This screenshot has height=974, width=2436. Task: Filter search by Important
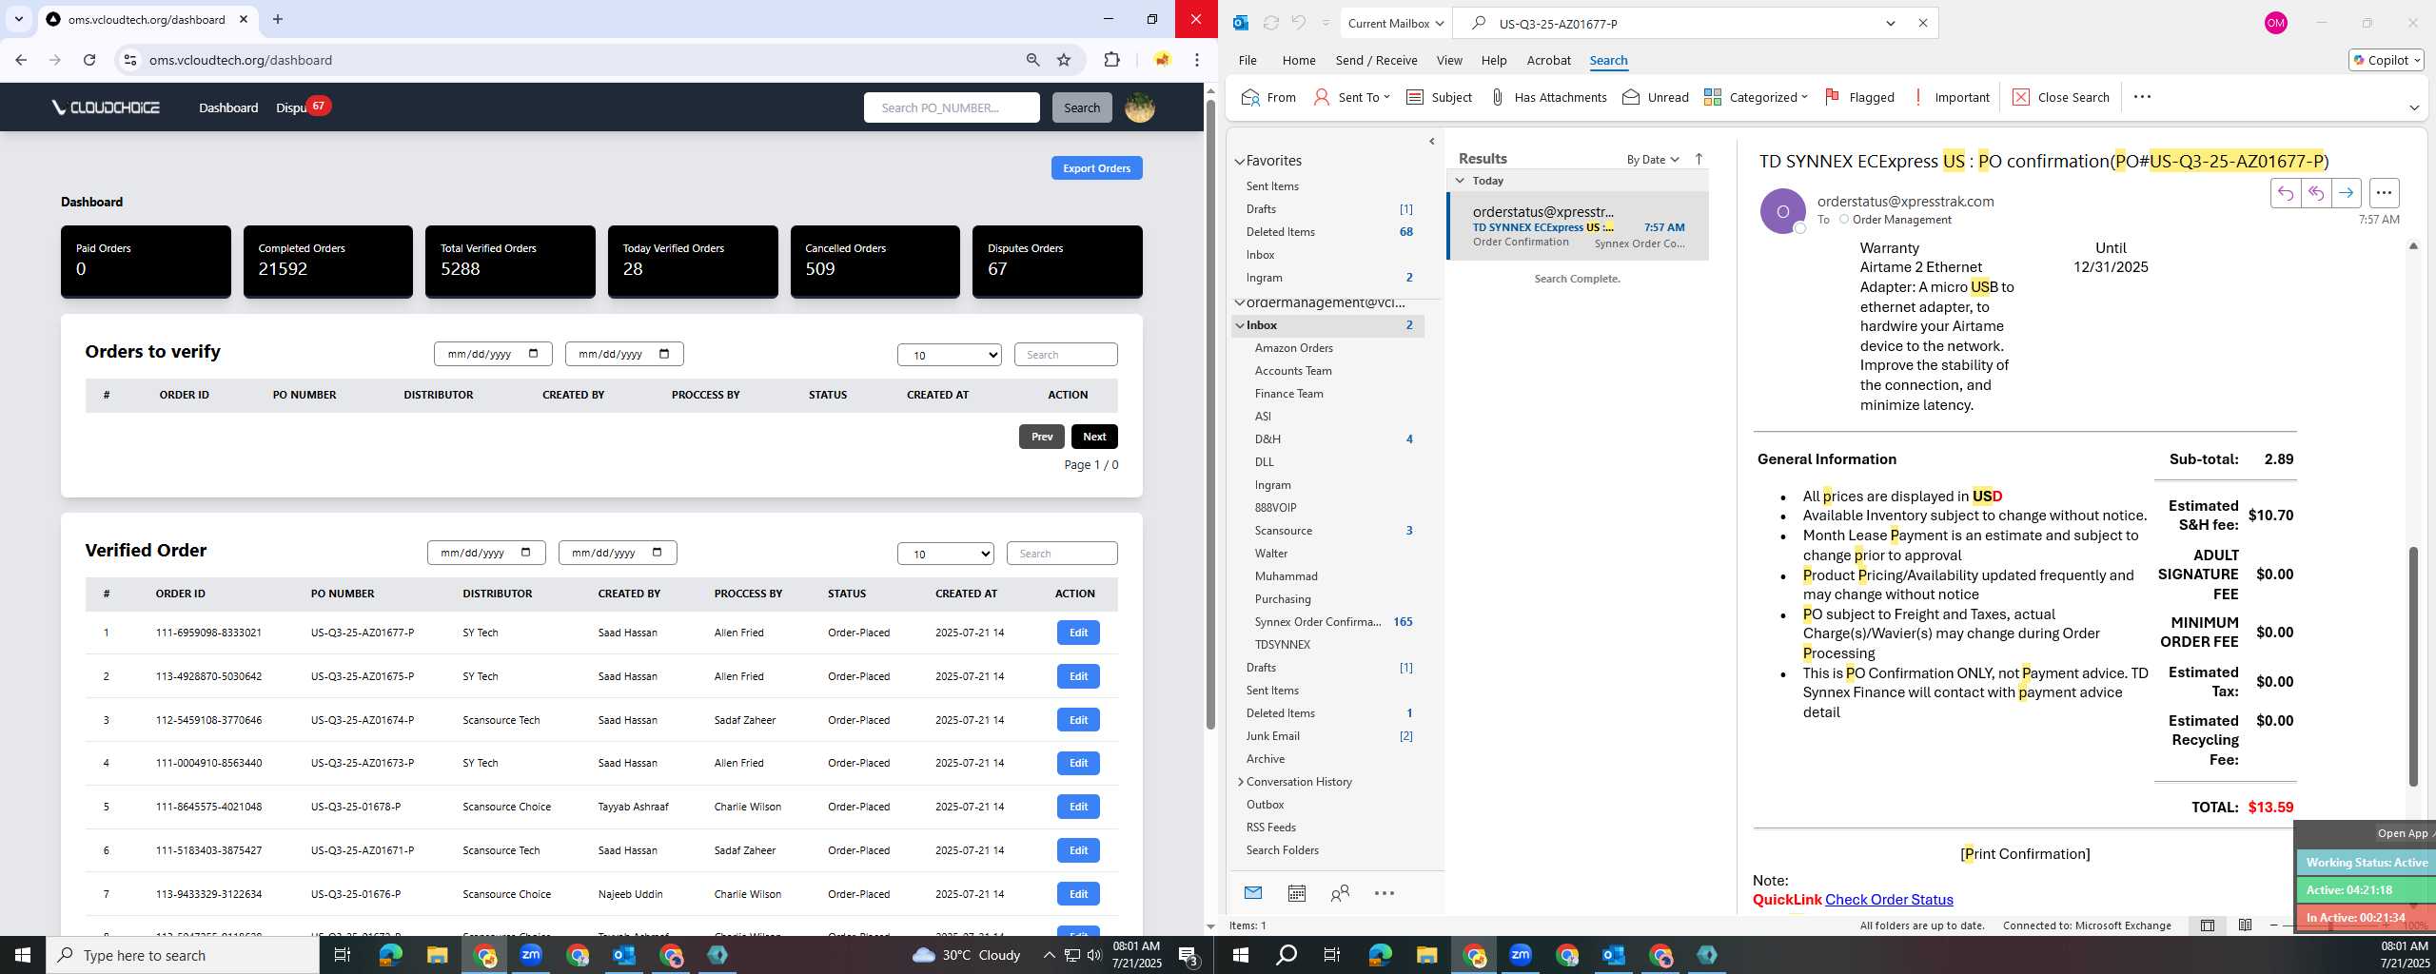[1950, 97]
